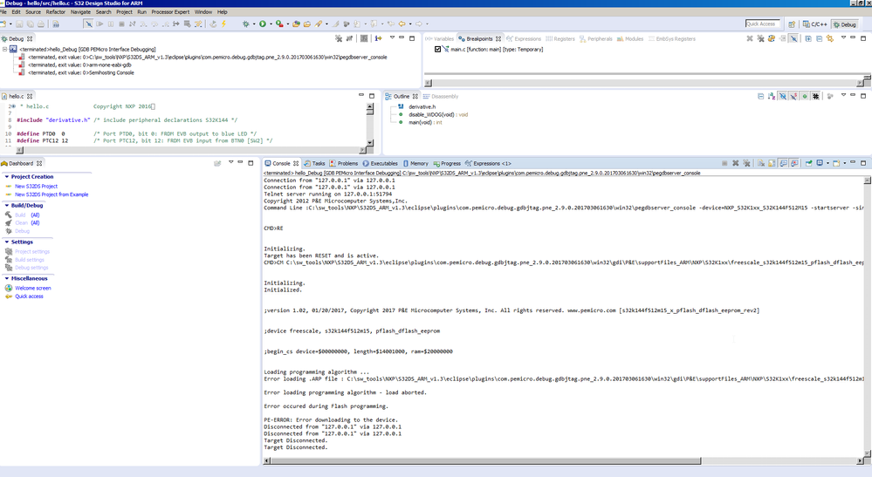Viewport: 872px width, 477px height.
Task: Click Pin Console icon
Action: tap(808, 163)
